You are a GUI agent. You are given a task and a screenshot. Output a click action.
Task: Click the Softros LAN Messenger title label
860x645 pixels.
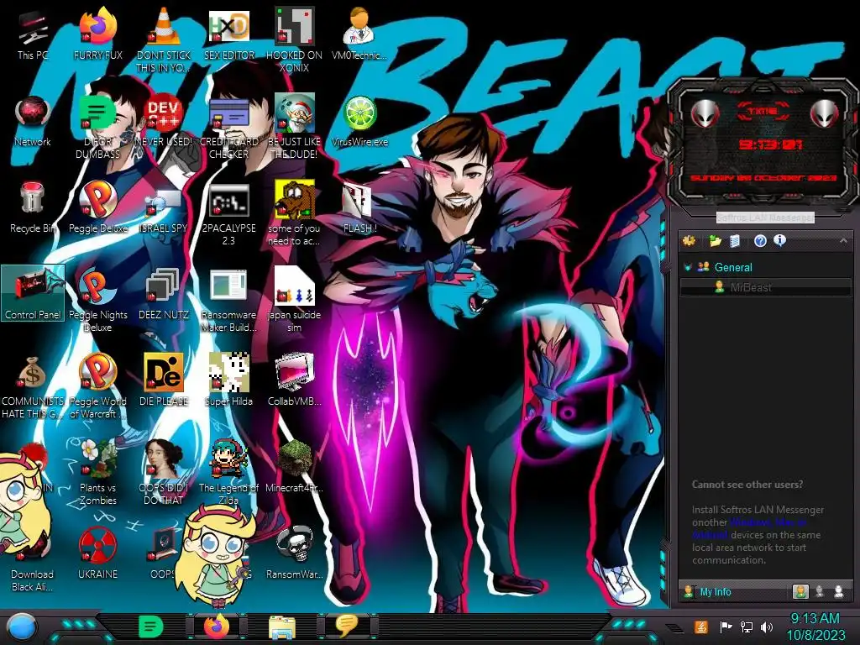[x=765, y=218]
